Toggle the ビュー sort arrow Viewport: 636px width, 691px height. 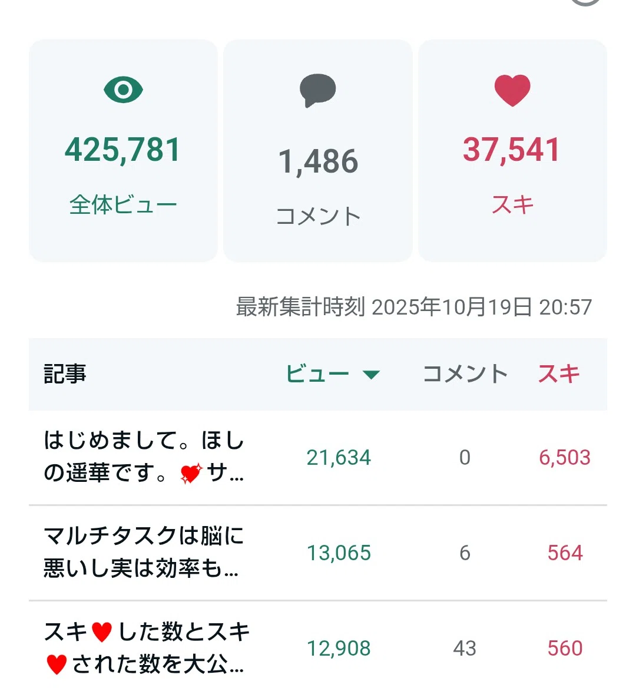(x=371, y=375)
